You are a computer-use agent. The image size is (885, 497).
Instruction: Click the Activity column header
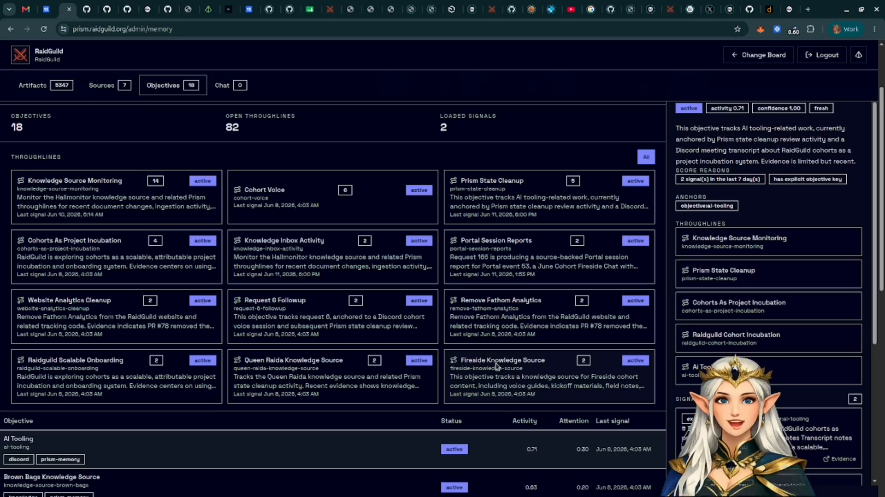[x=525, y=421]
